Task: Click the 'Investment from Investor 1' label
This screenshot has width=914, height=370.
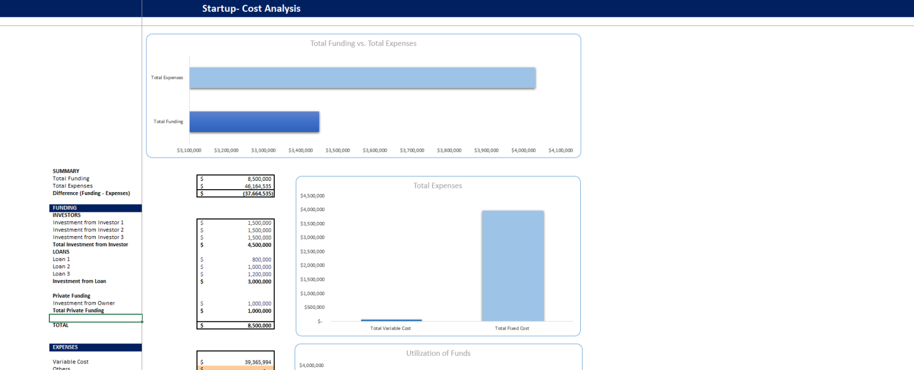Action: pos(88,222)
